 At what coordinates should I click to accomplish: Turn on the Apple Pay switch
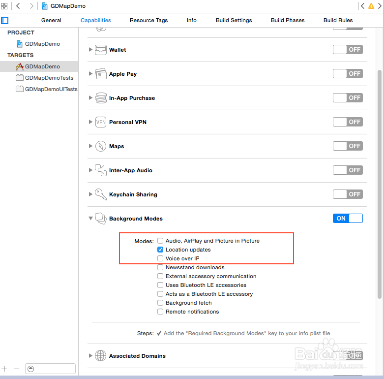click(348, 73)
